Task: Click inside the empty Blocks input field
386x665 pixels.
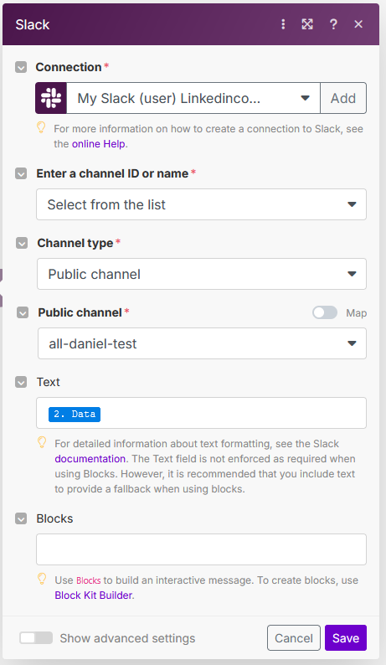Action: 201,549
